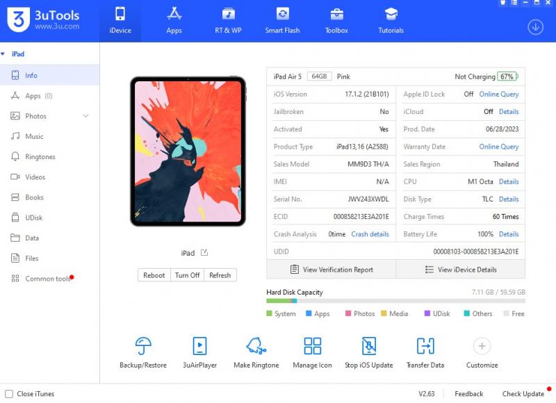Open Common tools in the sidebar
The height and width of the screenshot is (403, 556).
[49, 279]
